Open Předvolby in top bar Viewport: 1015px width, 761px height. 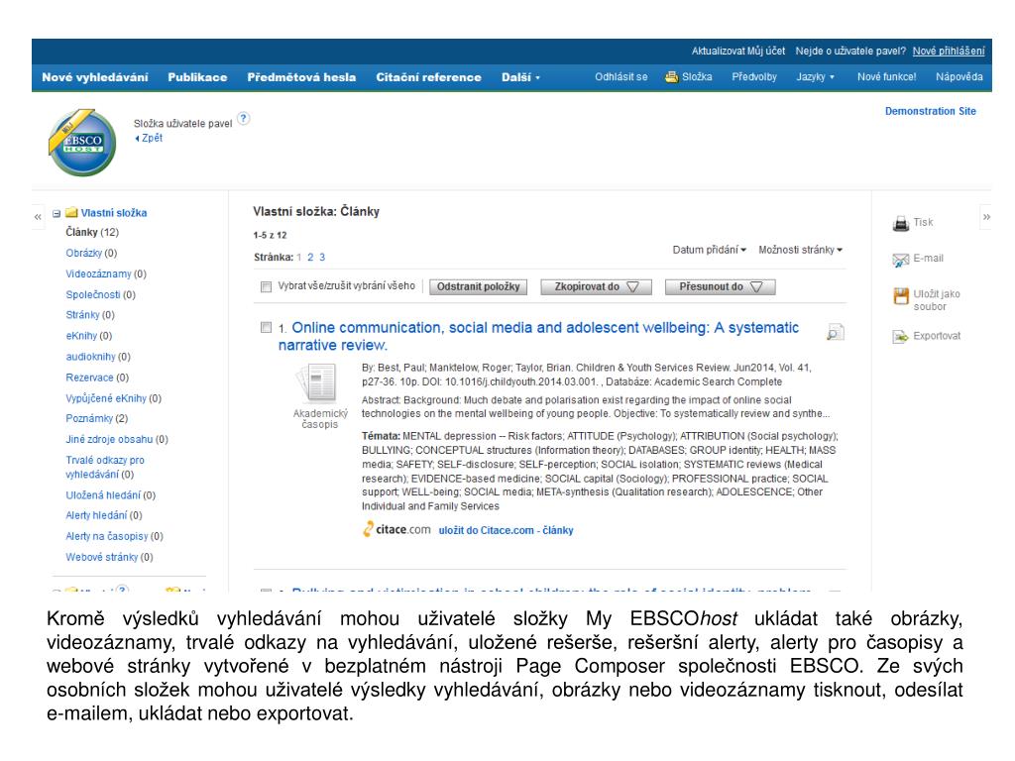point(754,77)
